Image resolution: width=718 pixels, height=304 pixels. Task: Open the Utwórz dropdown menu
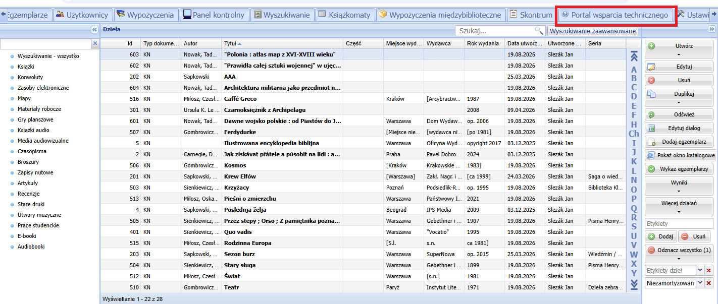click(679, 49)
